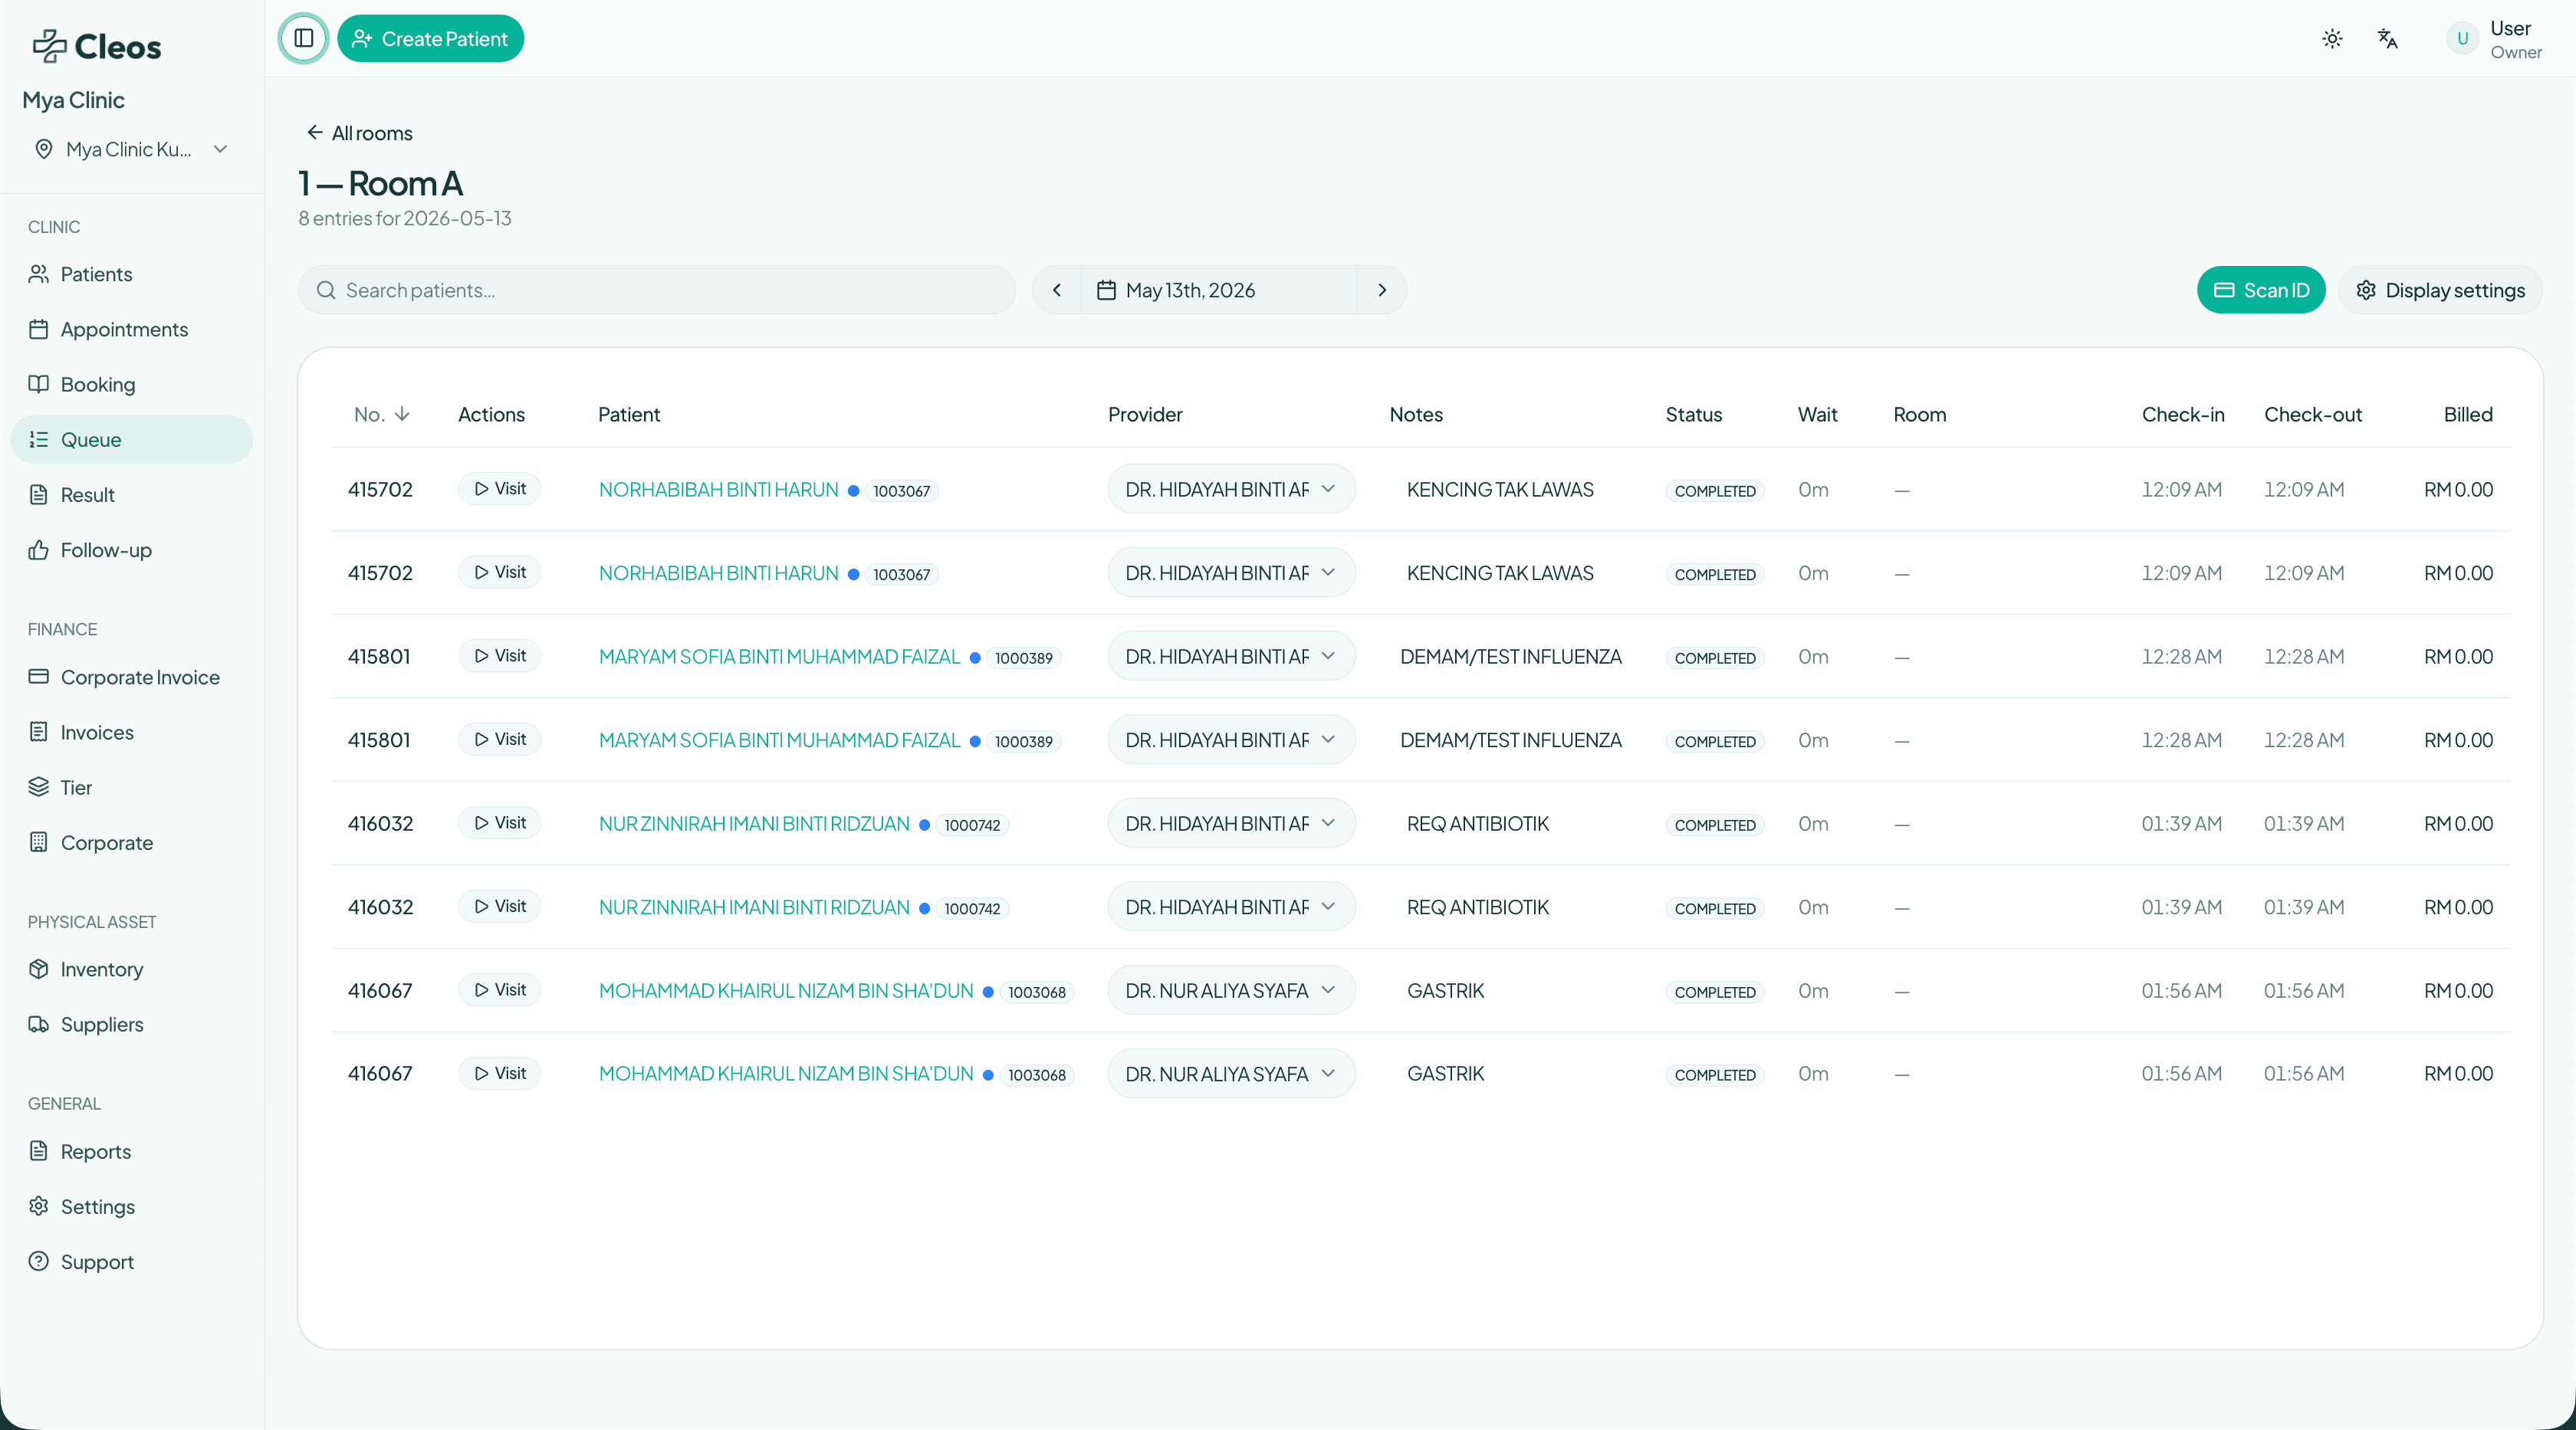Viewport: 2576px width, 1430px height.
Task: Select Queue in the sidebar
Action: pyautogui.click(x=131, y=440)
